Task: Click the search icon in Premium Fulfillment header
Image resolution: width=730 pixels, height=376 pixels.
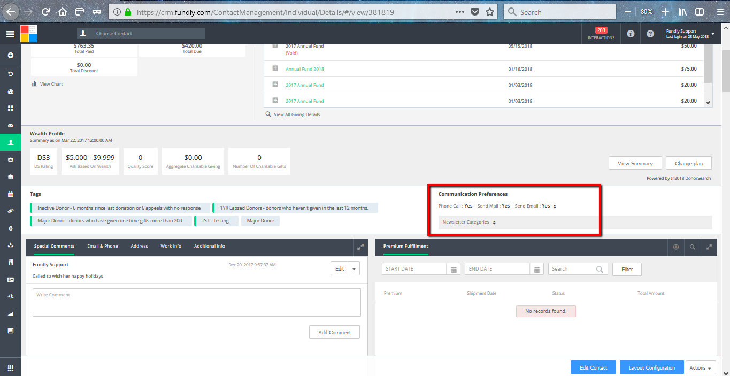Action: coord(693,247)
